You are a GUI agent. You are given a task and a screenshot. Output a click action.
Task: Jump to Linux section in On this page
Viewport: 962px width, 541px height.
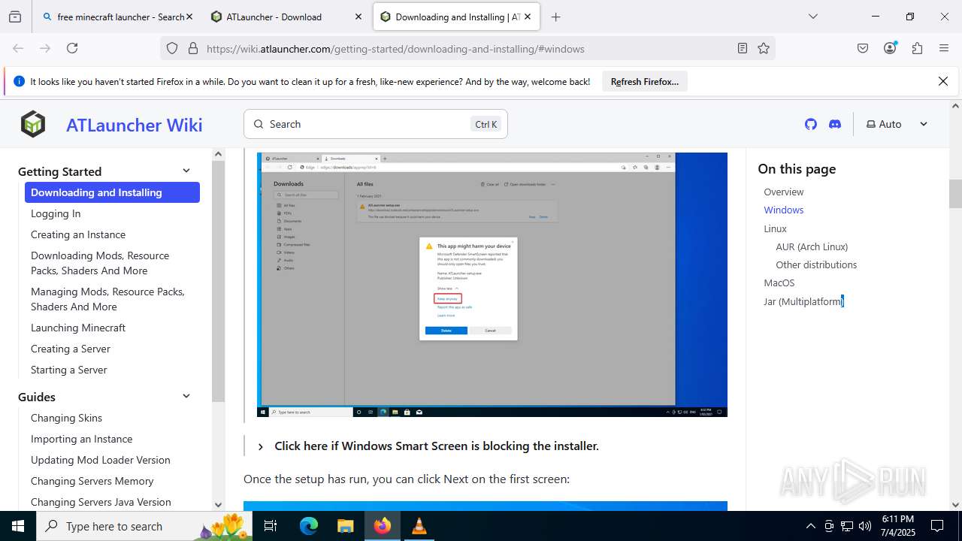(775, 228)
